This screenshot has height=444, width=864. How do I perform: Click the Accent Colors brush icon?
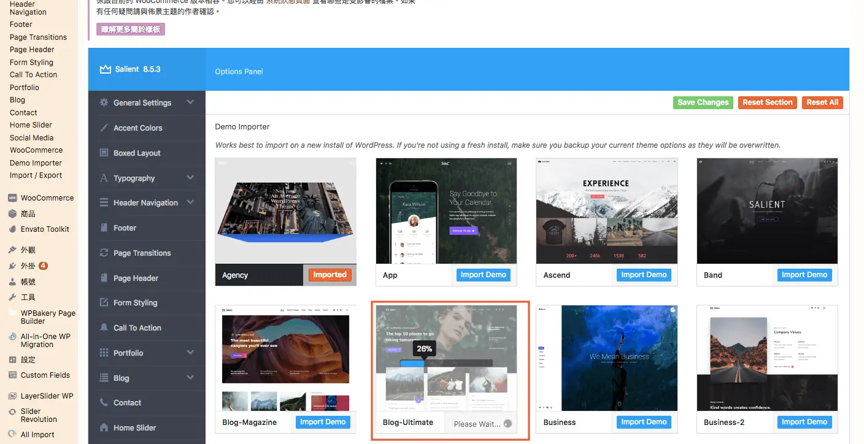pyautogui.click(x=104, y=128)
